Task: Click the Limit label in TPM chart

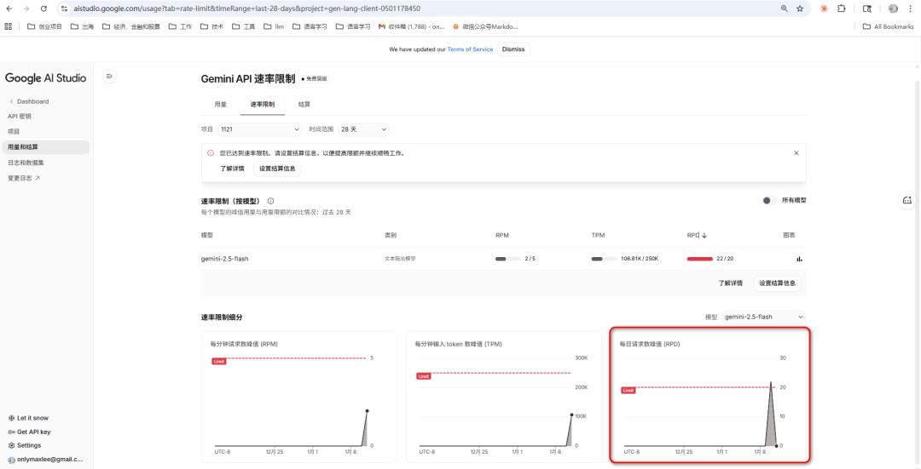Action: tap(424, 376)
